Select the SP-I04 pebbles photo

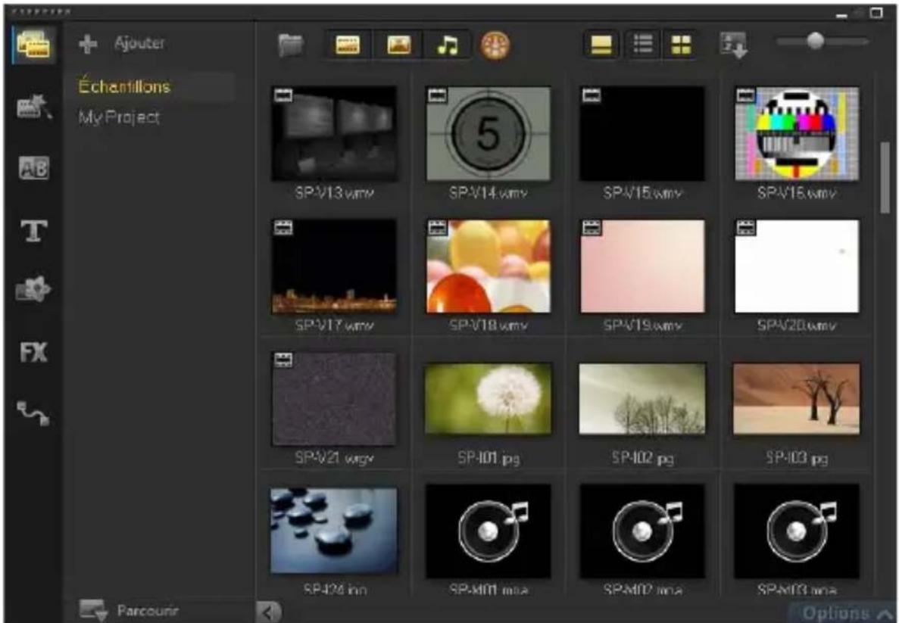(x=334, y=531)
